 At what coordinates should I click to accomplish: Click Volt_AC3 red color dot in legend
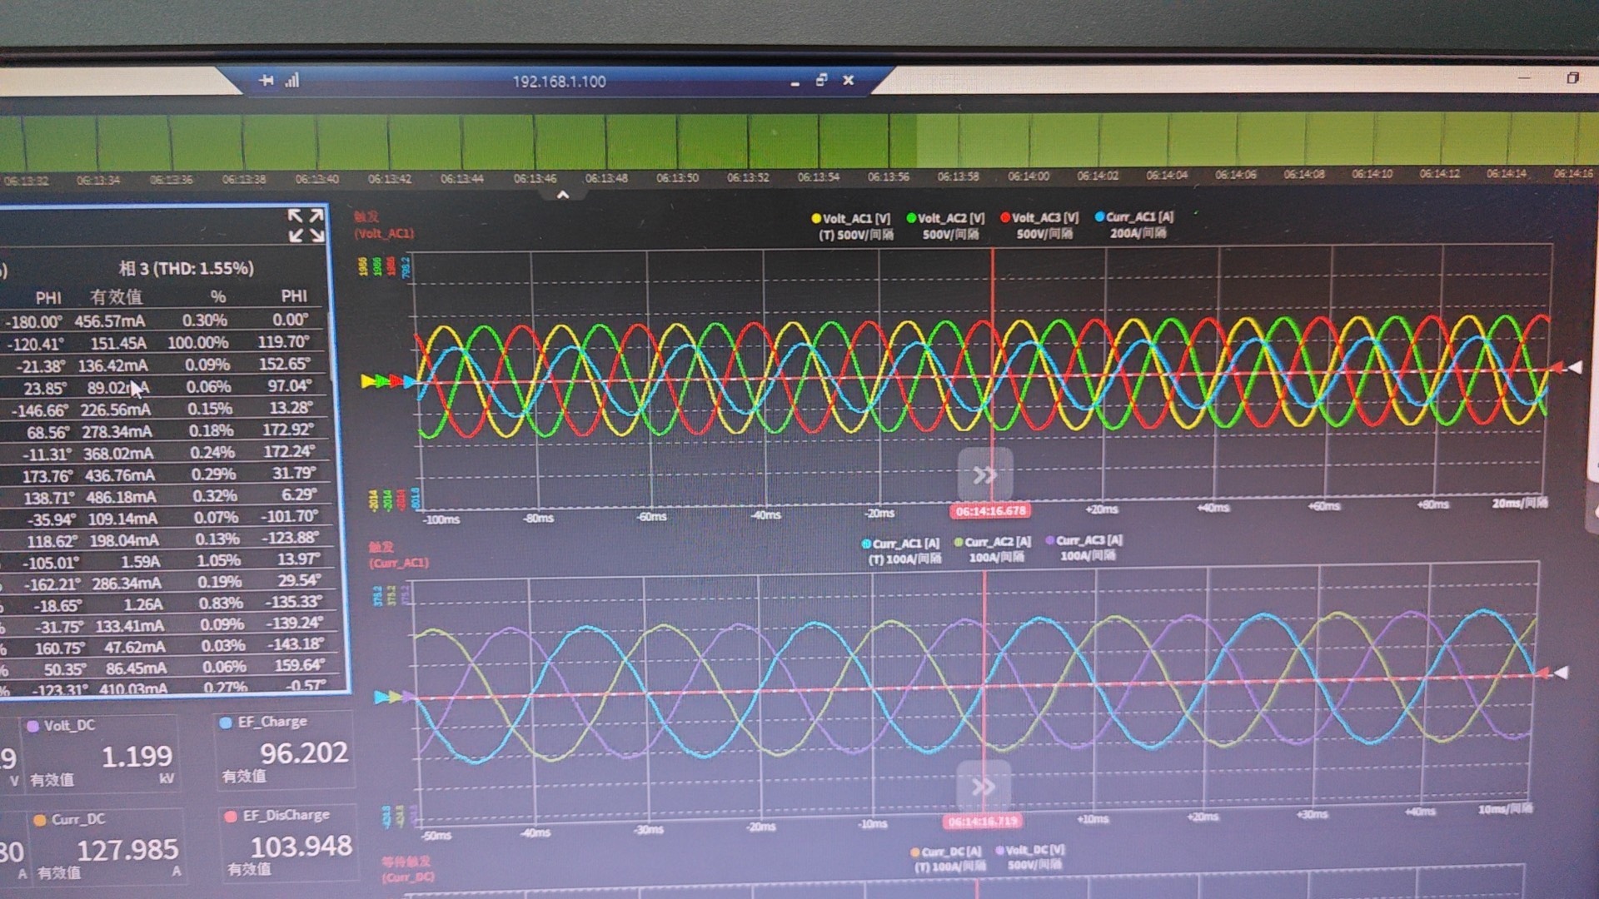click(1005, 217)
